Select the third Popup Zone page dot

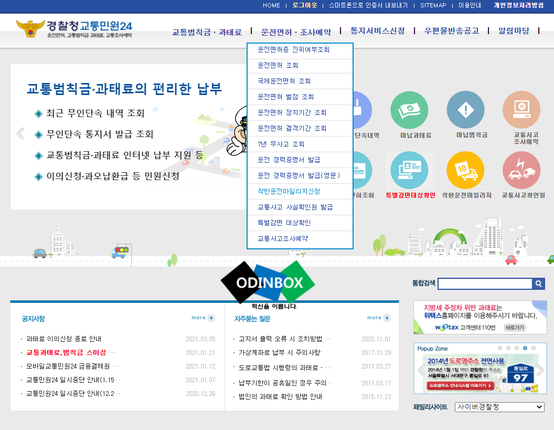[x=517, y=348]
